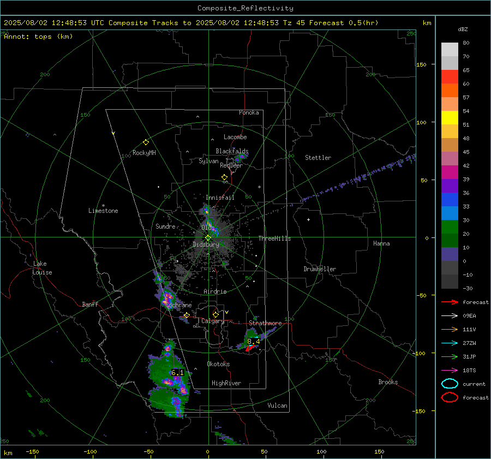Select the yellow 51-54 dBZ swatch

pos(450,117)
